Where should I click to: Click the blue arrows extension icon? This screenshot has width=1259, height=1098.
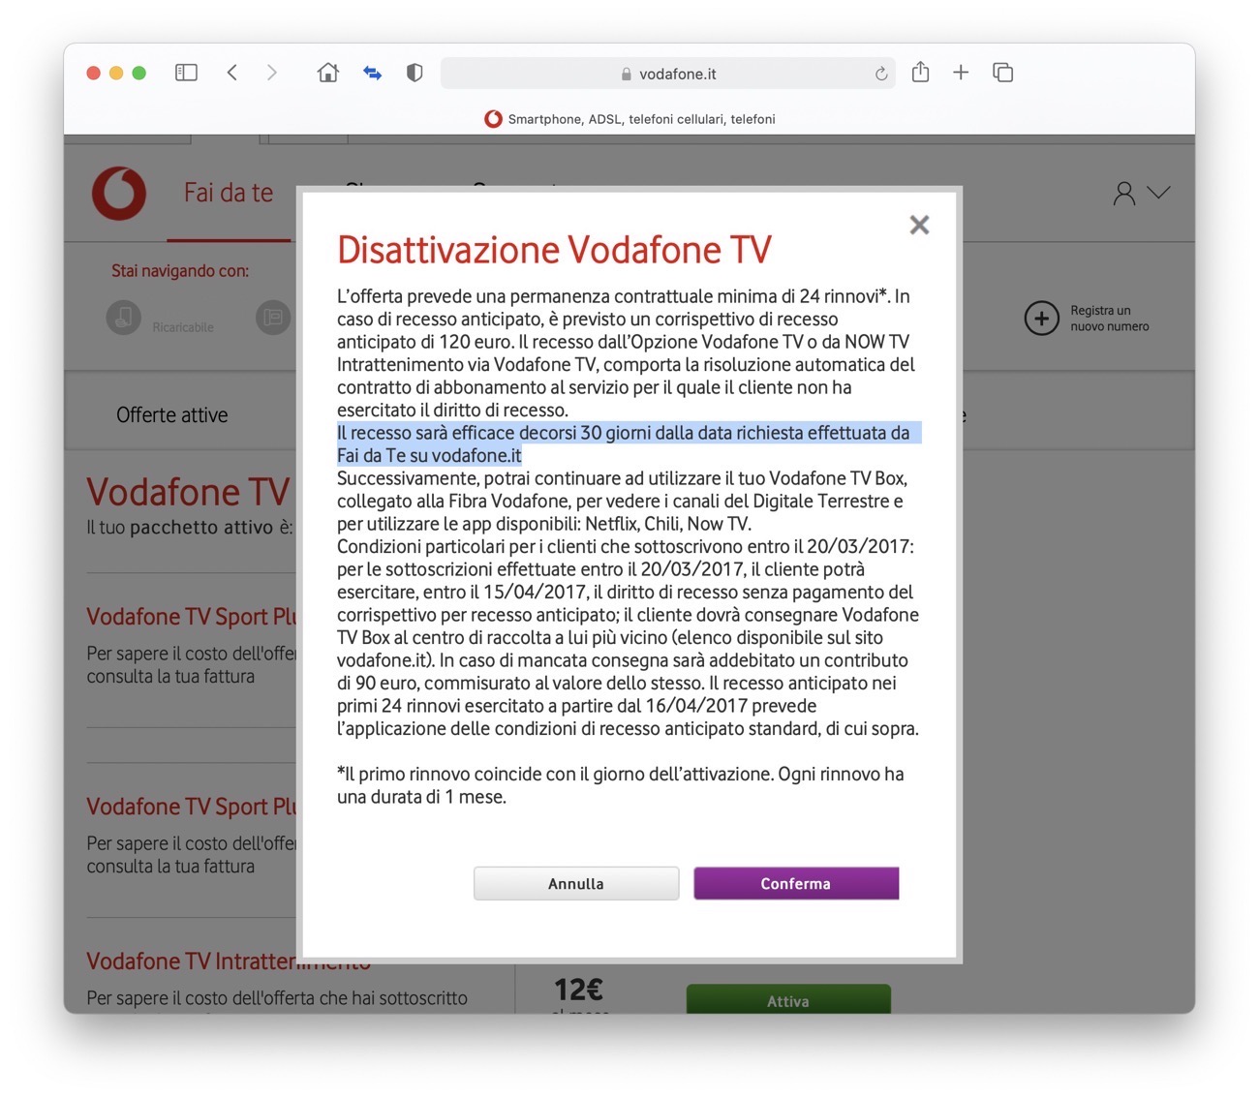pyautogui.click(x=372, y=73)
